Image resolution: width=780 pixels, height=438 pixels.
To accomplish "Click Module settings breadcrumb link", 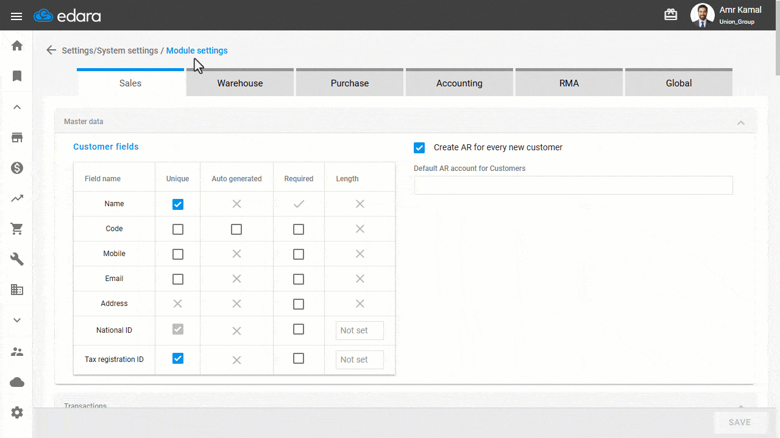I will coord(197,50).
